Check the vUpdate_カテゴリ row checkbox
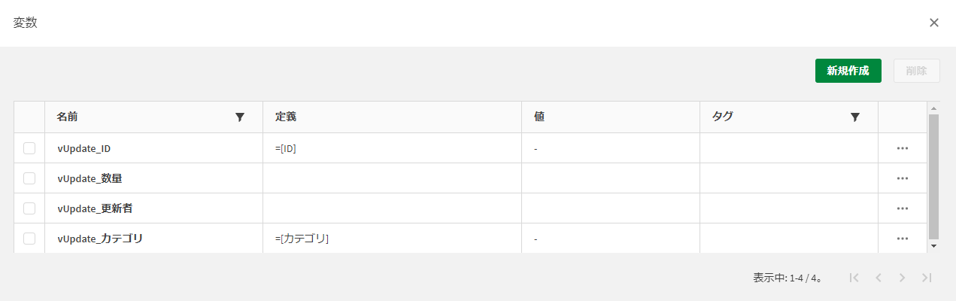This screenshot has width=956, height=301. pos(29,239)
